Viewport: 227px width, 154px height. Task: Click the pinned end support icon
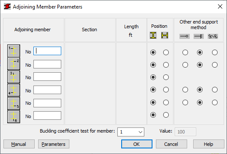pos(185,36)
